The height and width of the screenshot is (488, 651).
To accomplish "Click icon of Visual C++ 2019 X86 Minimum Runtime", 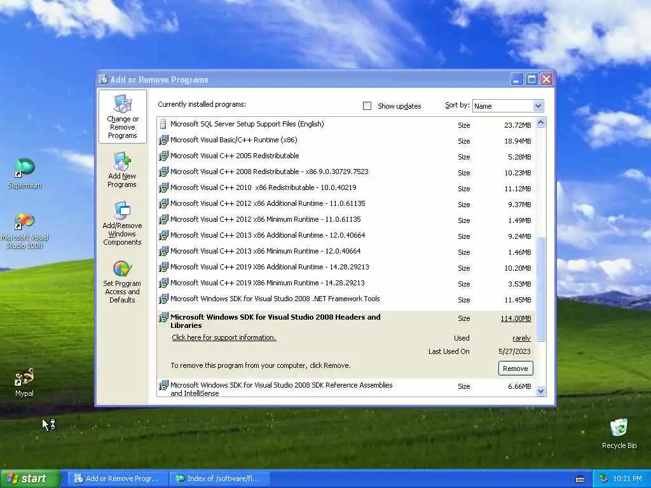I will pos(163,283).
